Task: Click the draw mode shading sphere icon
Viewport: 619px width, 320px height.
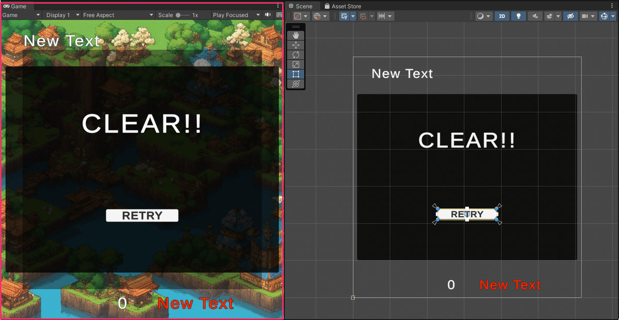Action: pos(480,16)
